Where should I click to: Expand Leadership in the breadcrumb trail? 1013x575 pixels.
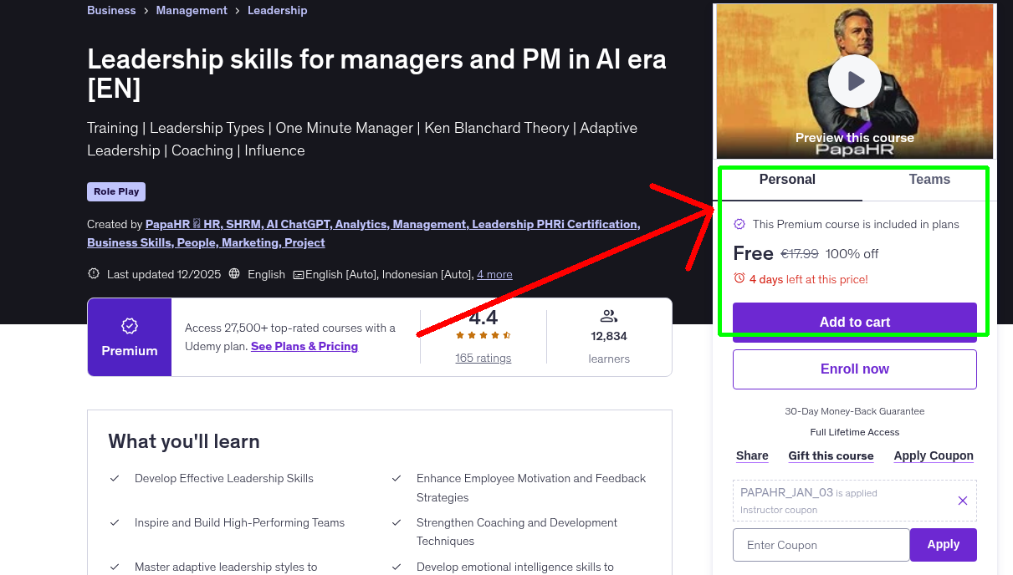point(277,10)
